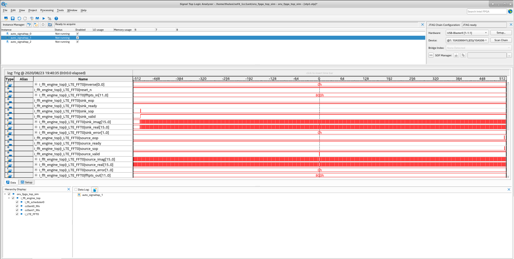The image size is (514, 259).
Task: Click the Scan Chain button
Action: [x=501, y=40]
